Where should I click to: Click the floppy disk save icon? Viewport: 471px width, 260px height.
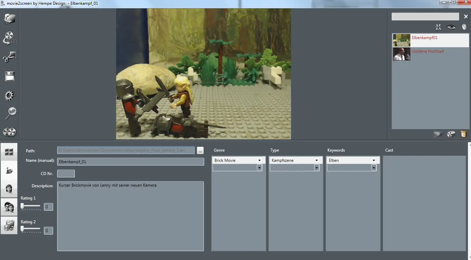10,76
